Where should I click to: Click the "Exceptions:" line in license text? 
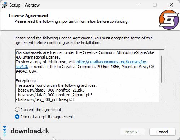point(26,81)
